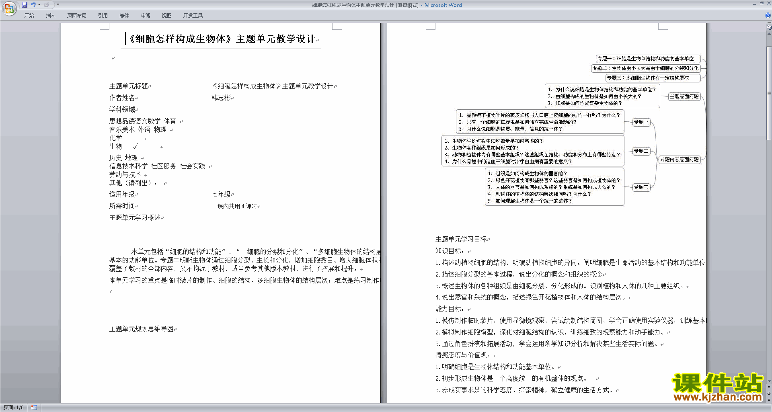772x412 pixels.
Task: Select mind map node 专题一：细胞是生物体结构和功能的基本单位
Action: click(648, 59)
